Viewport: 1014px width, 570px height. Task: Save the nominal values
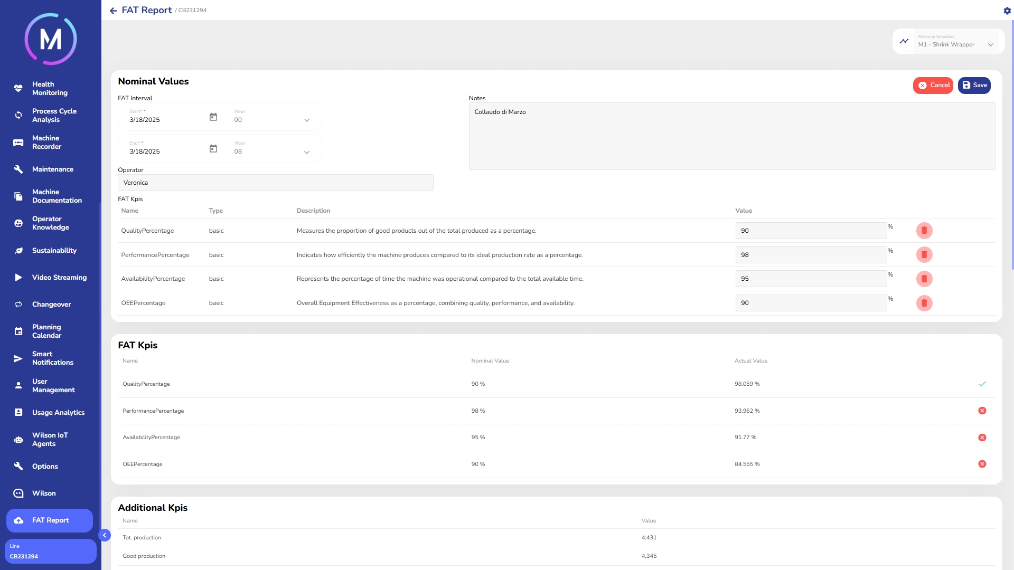click(974, 85)
